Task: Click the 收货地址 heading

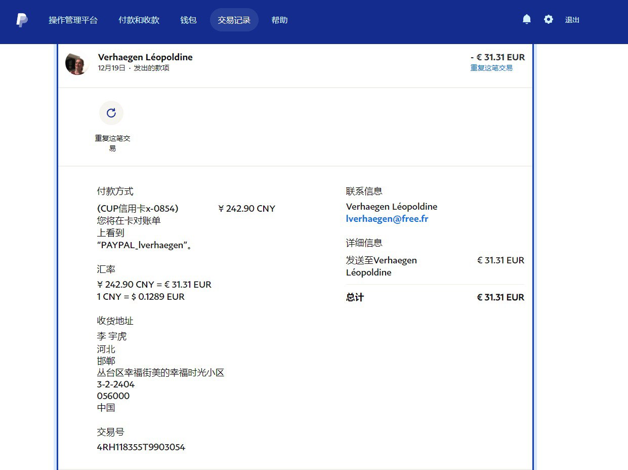Action: 115,321
